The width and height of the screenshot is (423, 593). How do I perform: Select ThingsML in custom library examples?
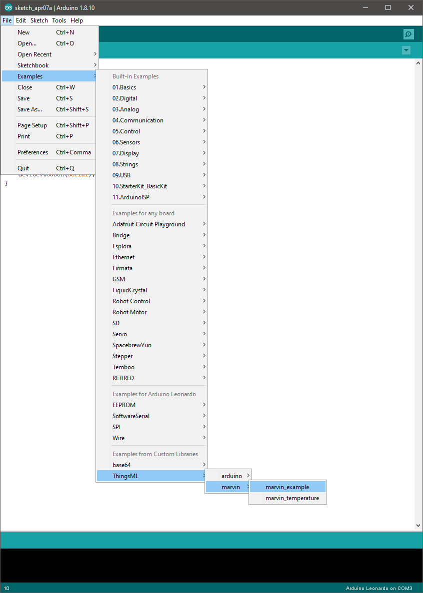(x=151, y=476)
